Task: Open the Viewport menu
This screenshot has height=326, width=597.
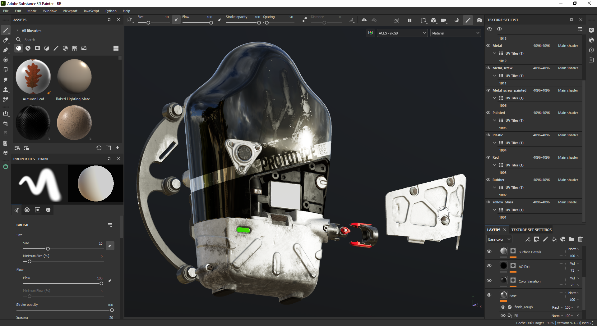Action: pyautogui.click(x=70, y=11)
